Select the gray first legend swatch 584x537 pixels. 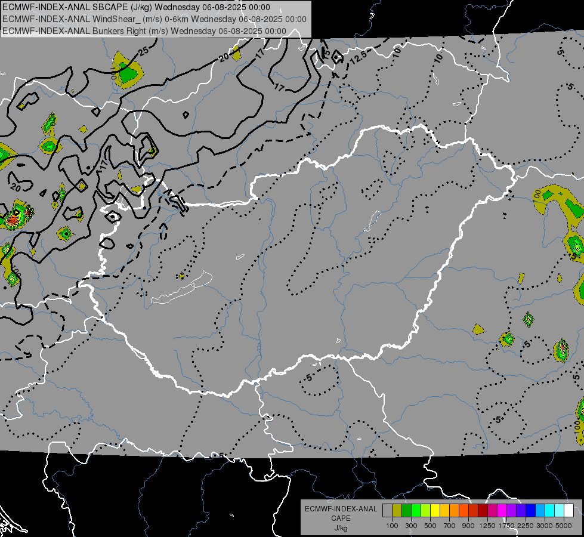coord(387,511)
